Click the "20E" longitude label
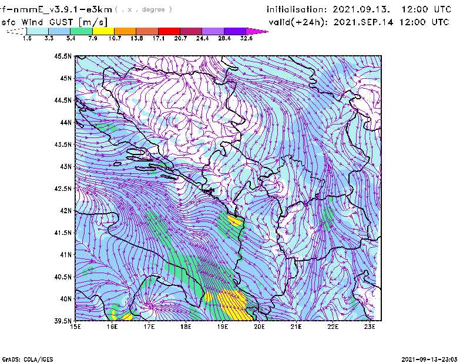 click(259, 327)
